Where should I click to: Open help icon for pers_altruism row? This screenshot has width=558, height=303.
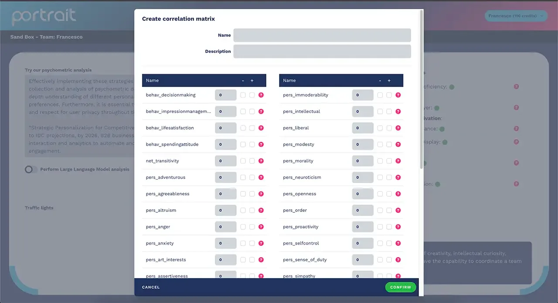click(x=261, y=210)
